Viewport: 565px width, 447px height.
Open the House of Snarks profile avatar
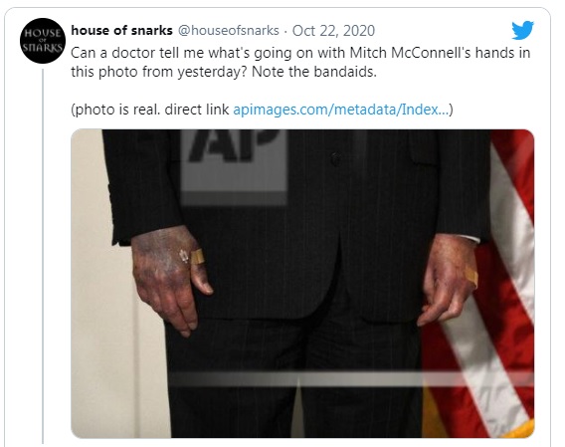point(43,41)
